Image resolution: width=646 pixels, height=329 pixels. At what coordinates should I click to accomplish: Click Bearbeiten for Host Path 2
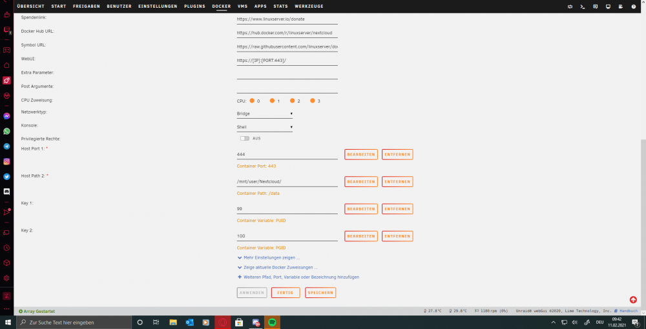[x=361, y=182]
